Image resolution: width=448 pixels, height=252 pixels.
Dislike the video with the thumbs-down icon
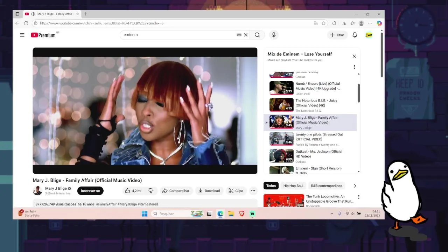[151, 191]
